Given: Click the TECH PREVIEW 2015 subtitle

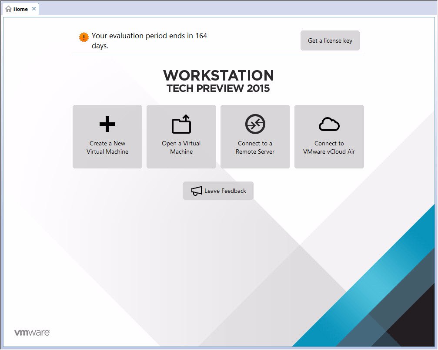Looking at the screenshot, I should [x=218, y=88].
